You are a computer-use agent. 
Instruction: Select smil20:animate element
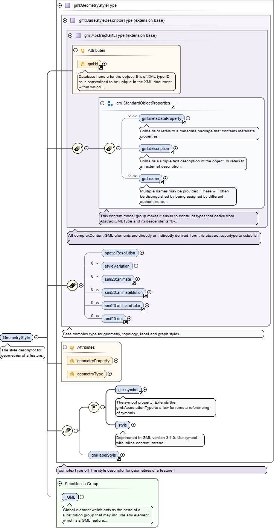click(x=118, y=279)
